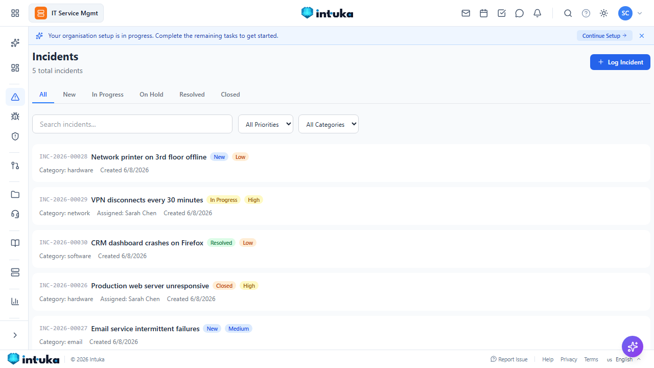Open the chat bubble icon
This screenshot has height=368, width=654.
[520, 13]
